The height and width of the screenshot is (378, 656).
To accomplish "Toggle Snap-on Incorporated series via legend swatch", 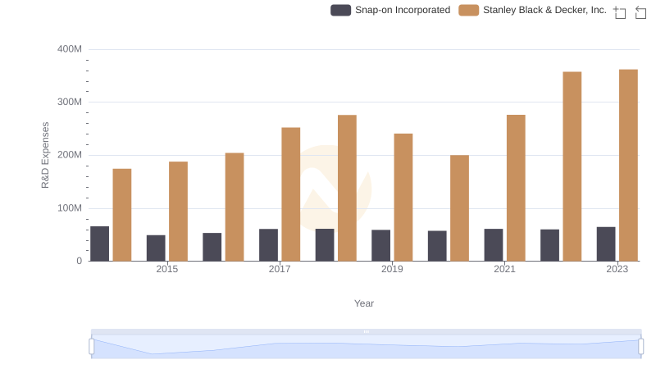I will pyautogui.click(x=340, y=10).
